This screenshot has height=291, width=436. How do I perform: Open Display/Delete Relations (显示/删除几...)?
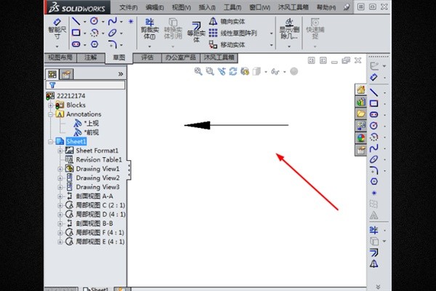pyautogui.click(x=289, y=29)
